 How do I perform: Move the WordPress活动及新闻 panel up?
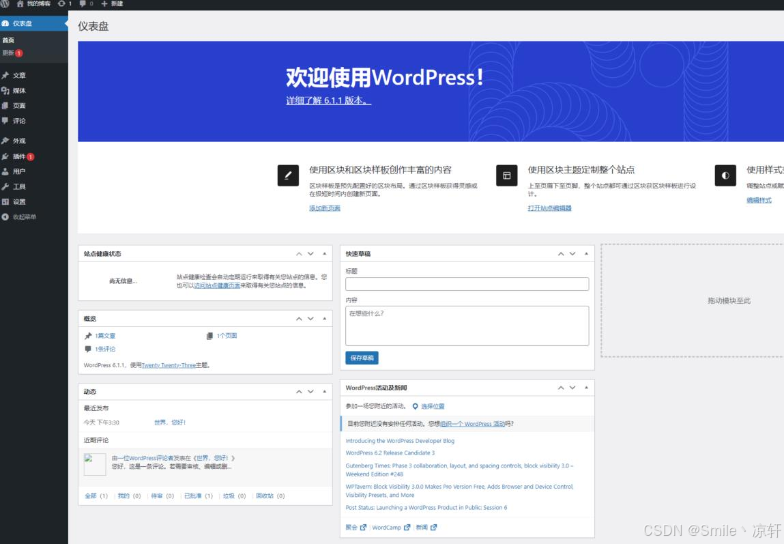[x=561, y=388]
